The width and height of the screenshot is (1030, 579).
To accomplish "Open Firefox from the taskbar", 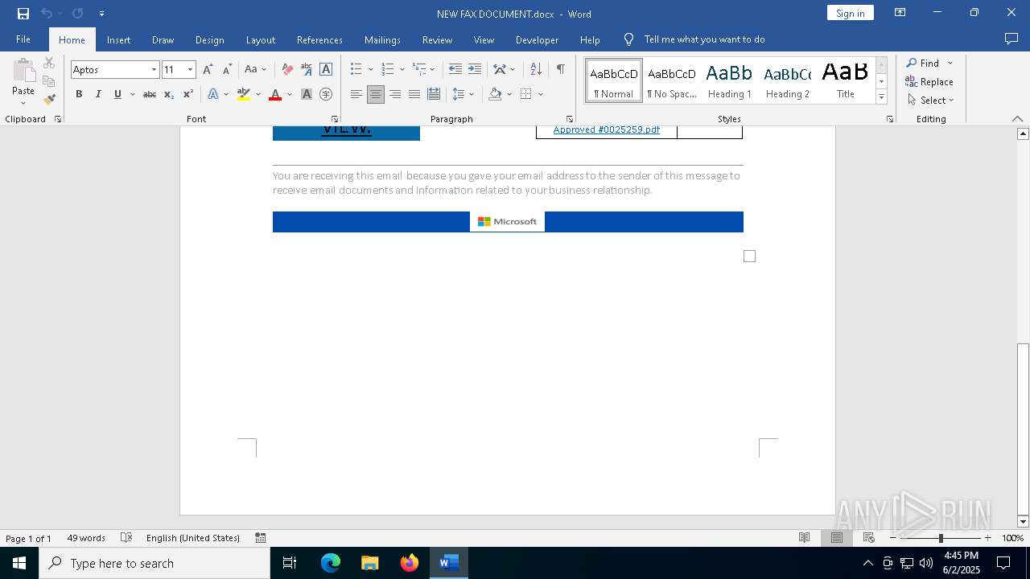I will click(410, 563).
